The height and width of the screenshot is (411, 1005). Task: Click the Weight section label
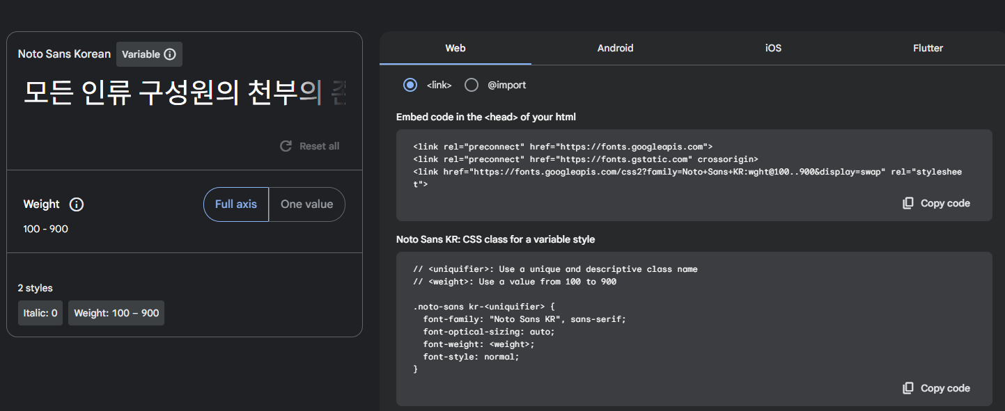[x=42, y=204]
